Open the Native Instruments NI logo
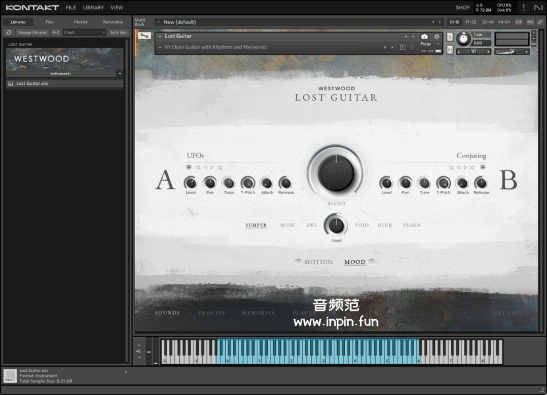The width and height of the screenshot is (547, 395). 538,7
